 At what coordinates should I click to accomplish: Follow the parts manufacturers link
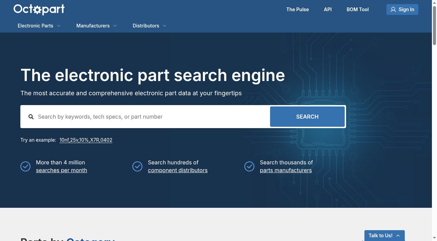(x=286, y=170)
